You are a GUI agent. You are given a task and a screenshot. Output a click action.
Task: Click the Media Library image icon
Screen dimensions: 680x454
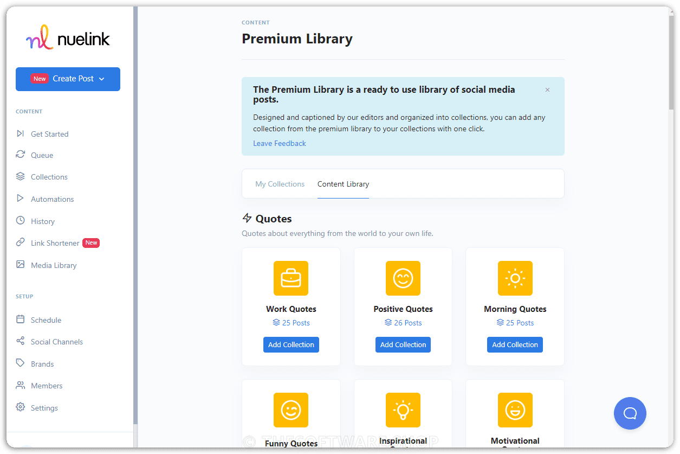(20, 265)
